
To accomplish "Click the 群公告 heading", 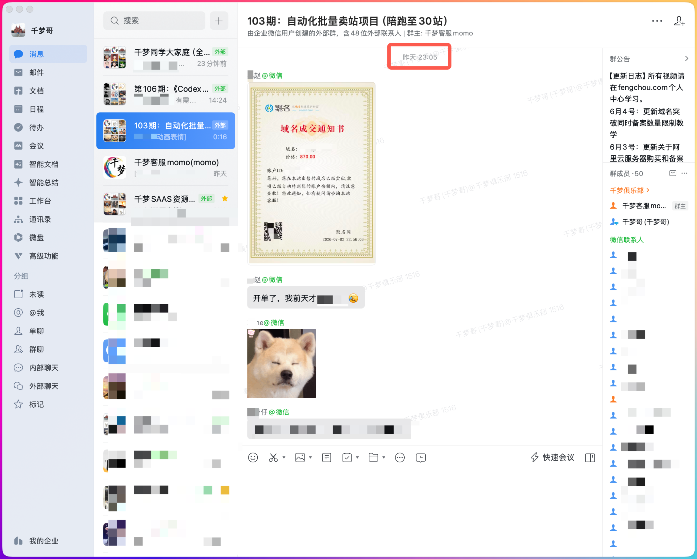I will [x=620, y=59].
